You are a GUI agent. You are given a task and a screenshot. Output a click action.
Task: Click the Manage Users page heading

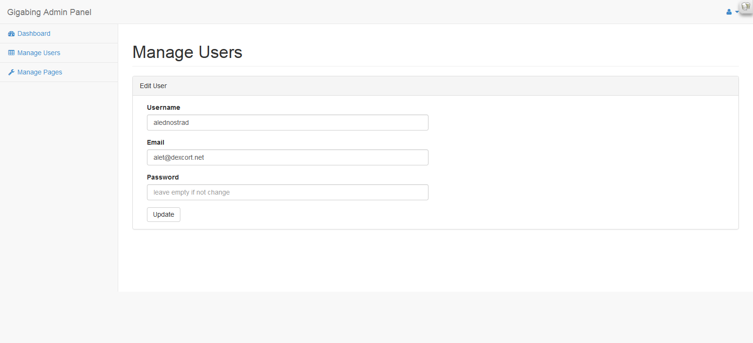187,52
